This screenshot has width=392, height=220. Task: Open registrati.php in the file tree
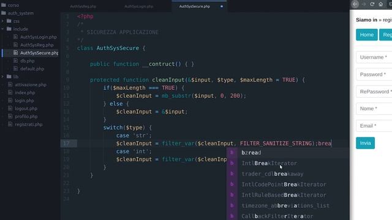(x=29, y=125)
